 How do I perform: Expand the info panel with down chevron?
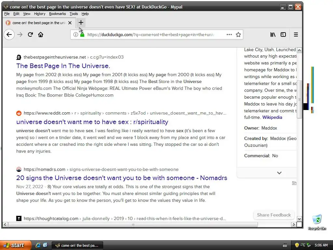pos(279,173)
